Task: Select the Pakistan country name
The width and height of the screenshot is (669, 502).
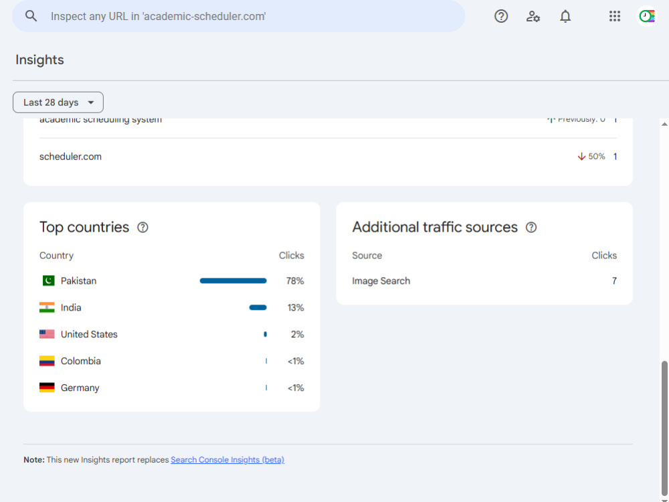Action: [x=78, y=281]
